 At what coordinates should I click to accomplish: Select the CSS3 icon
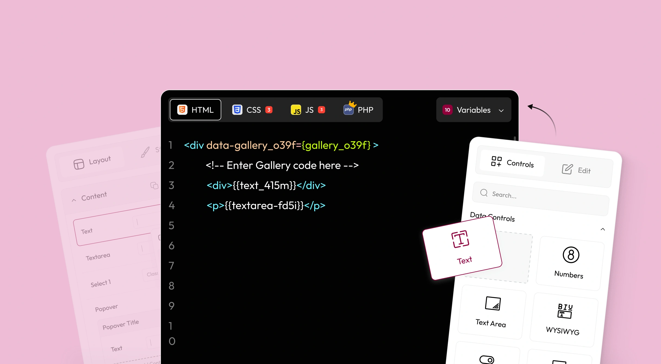[x=237, y=110]
